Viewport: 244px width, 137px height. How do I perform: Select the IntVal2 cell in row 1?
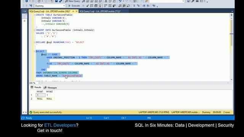(50, 95)
